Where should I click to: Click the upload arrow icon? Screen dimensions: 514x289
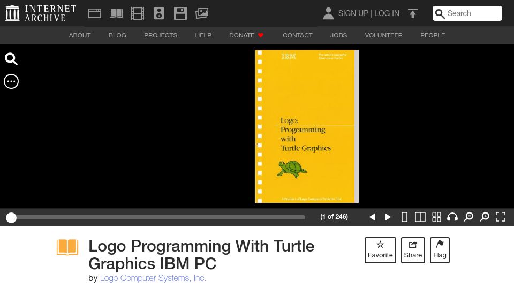[413, 13]
